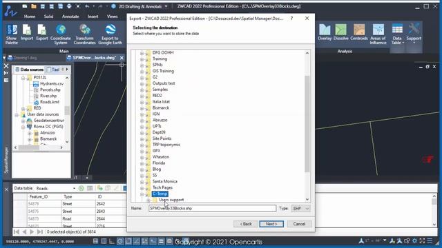Close the Data table panel
The height and width of the screenshot is (248, 442).
coord(6,190)
